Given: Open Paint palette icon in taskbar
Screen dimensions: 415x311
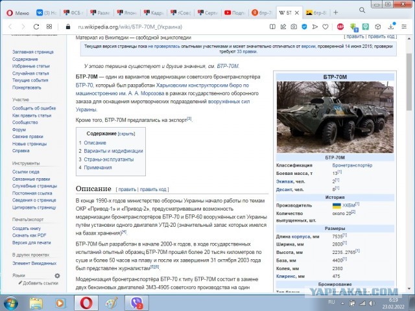Looking at the screenshot, I should coord(112,303).
